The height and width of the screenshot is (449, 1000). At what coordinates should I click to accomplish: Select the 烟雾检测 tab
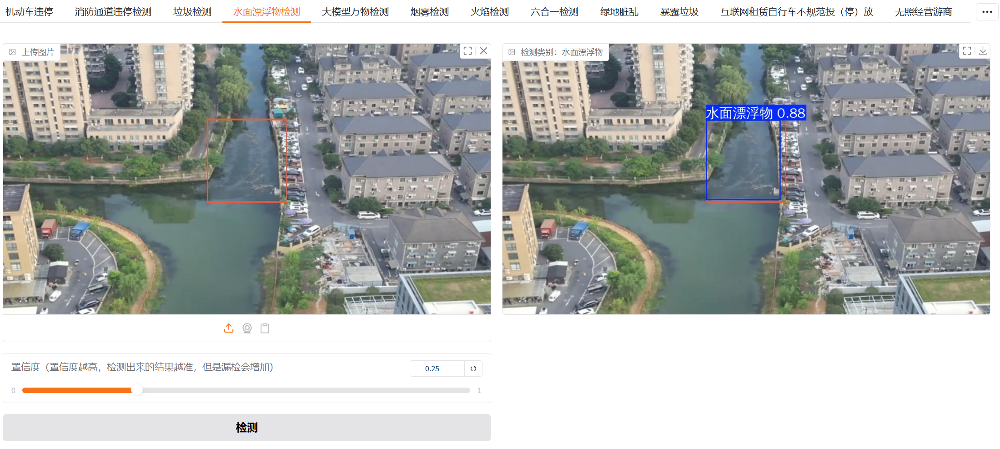coord(429,12)
